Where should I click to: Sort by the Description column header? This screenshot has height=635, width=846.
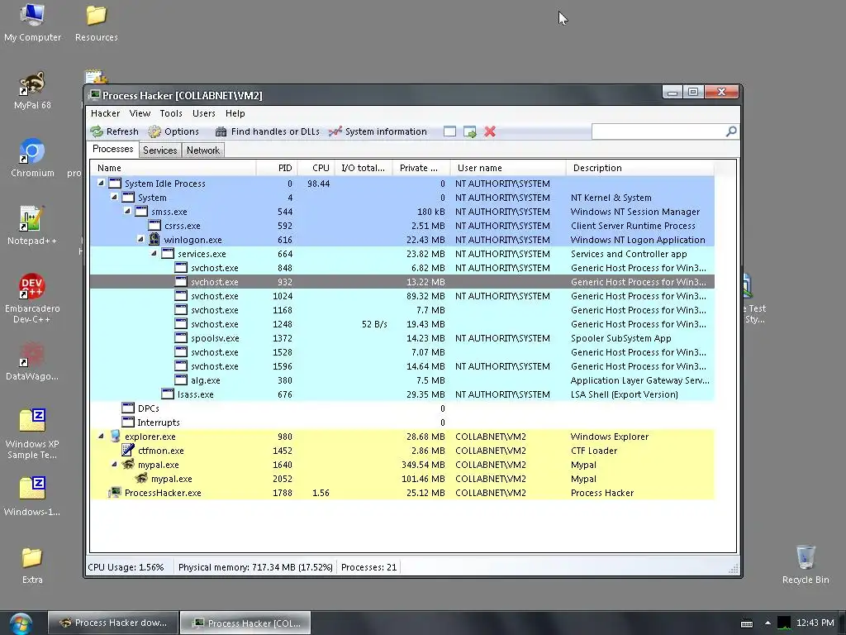(640, 168)
